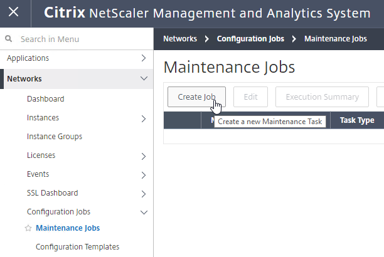Viewport: 384px width, 257px height.
Task: Open the Licenses entry
Action: pos(41,155)
